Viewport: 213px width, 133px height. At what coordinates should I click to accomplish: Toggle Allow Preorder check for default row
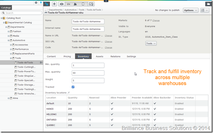point(112,103)
